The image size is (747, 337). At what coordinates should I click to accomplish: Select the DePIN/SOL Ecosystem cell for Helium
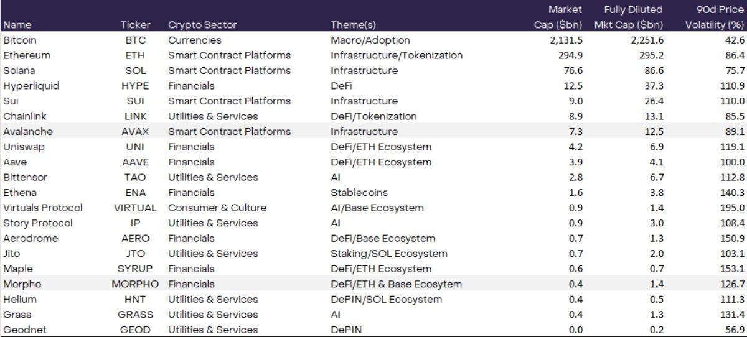tap(386, 299)
